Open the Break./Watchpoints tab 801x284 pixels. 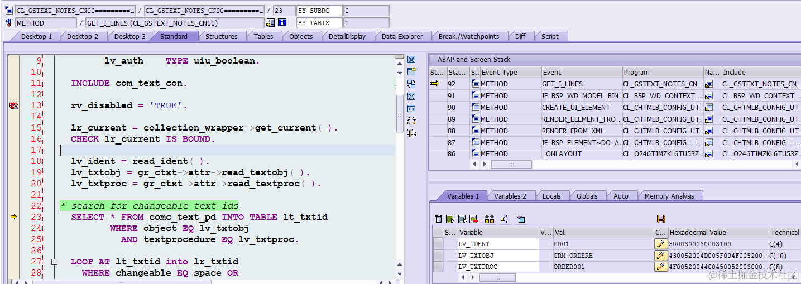469,37
